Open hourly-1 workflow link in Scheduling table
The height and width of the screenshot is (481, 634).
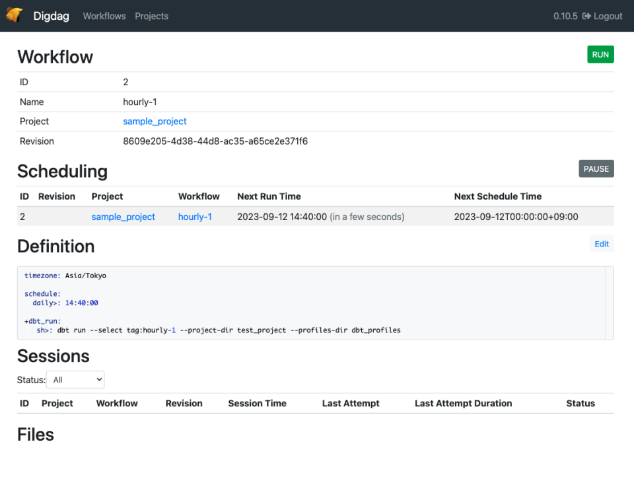pyautogui.click(x=195, y=217)
